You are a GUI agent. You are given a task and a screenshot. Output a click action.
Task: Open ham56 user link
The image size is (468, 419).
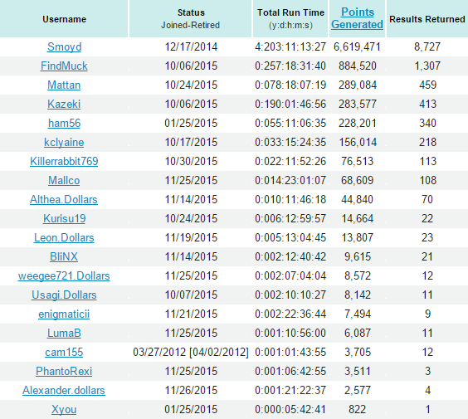(x=64, y=124)
